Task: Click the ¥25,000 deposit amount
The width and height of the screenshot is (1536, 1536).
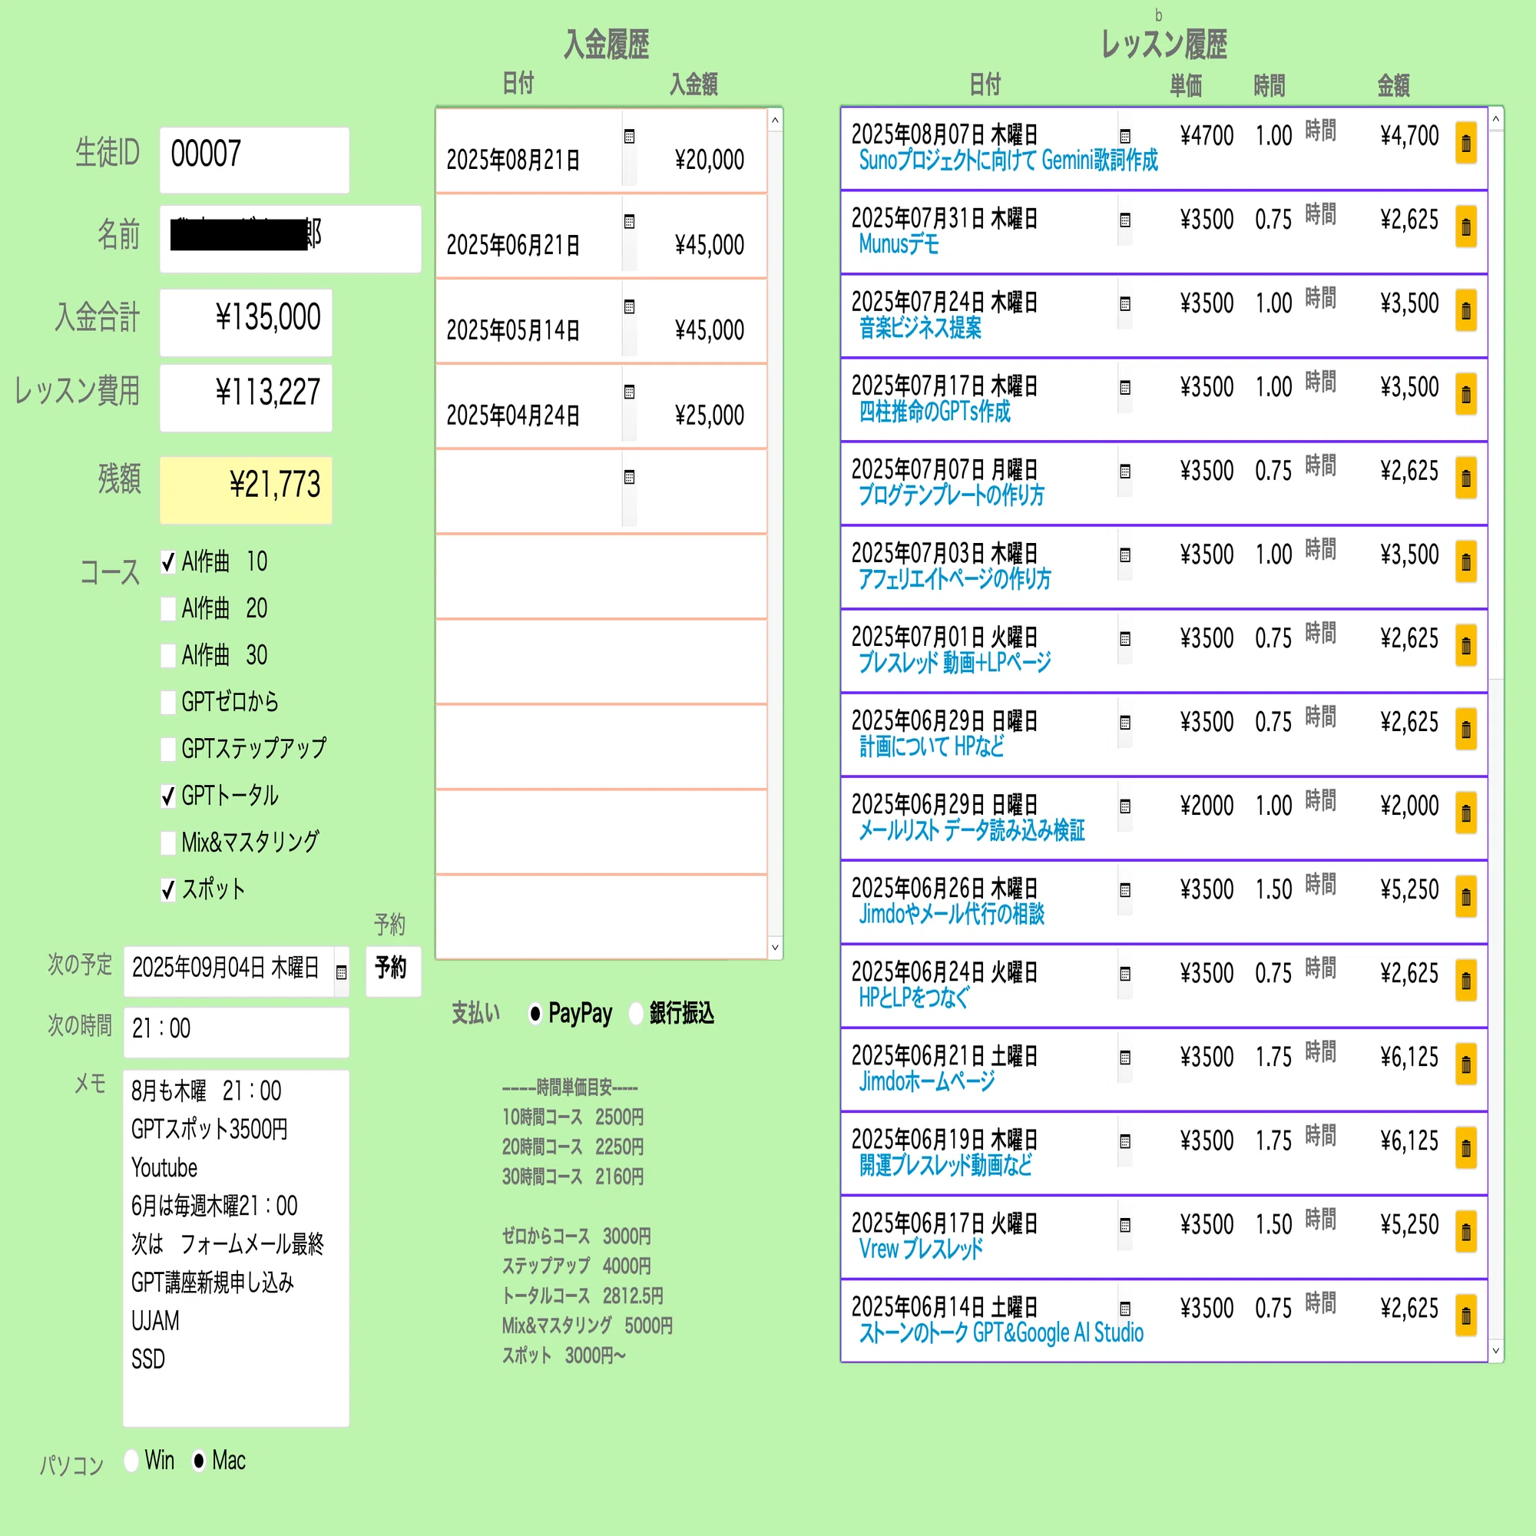Action: pos(709,415)
